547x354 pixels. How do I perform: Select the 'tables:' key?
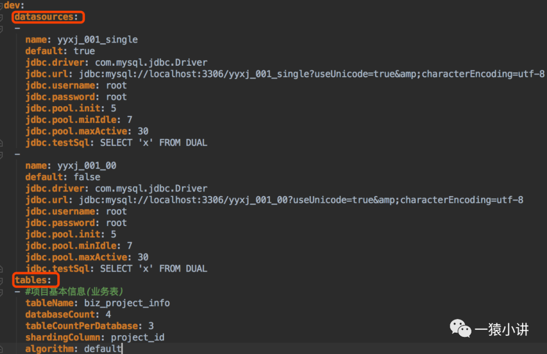(33, 280)
